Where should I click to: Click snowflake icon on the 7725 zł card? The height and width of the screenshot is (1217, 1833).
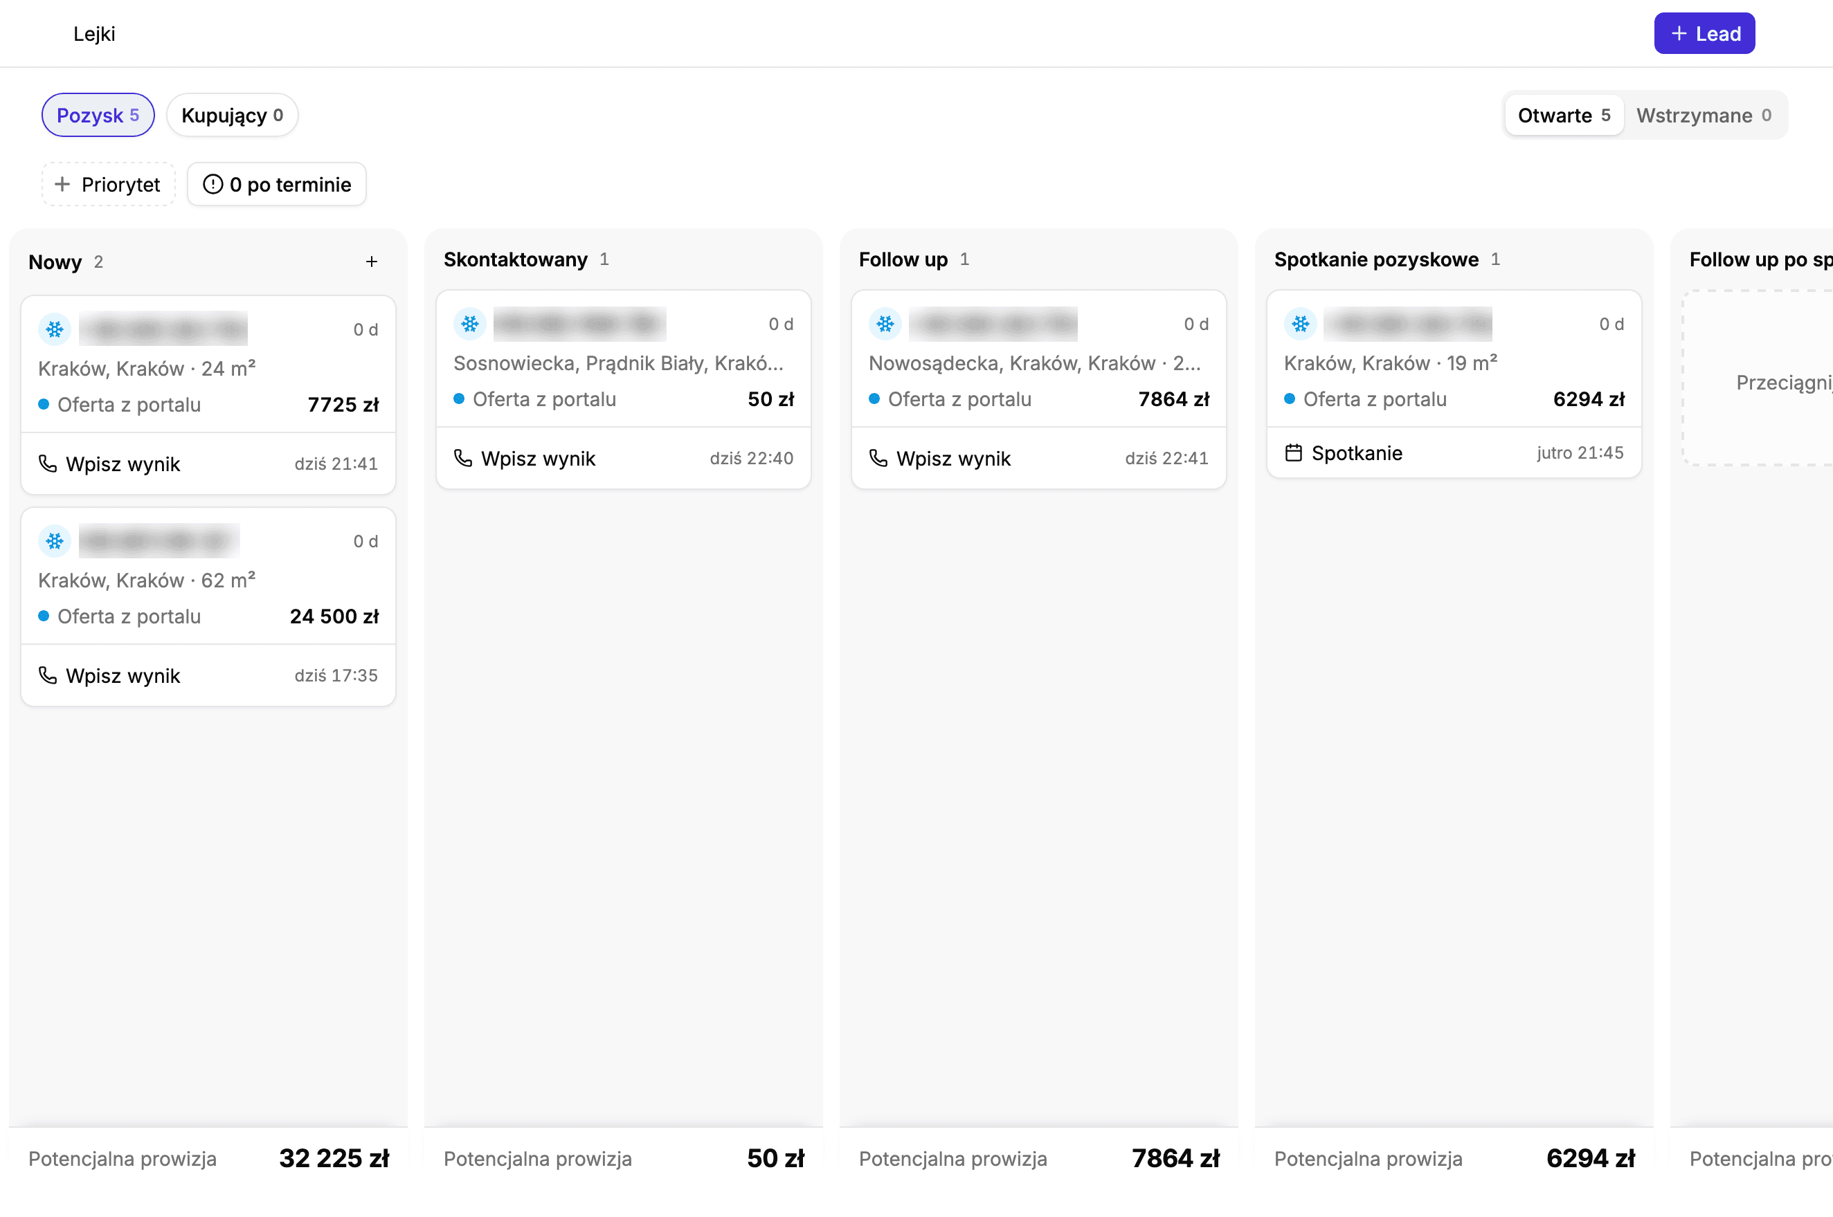[x=55, y=330]
